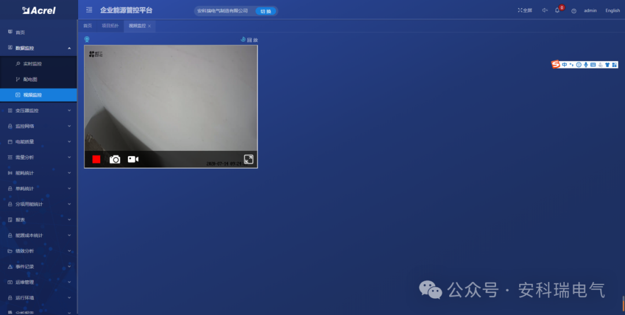This screenshot has width=625, height=315.
Task: Expand the 分项用能统计 menu chevron
Action: coord(69,204)
